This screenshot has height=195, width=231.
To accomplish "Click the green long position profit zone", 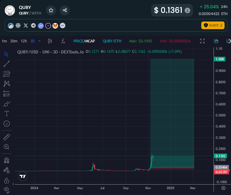I will tap(172, 113).
